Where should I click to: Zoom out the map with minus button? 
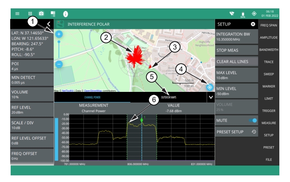click(x=59, y=64)
